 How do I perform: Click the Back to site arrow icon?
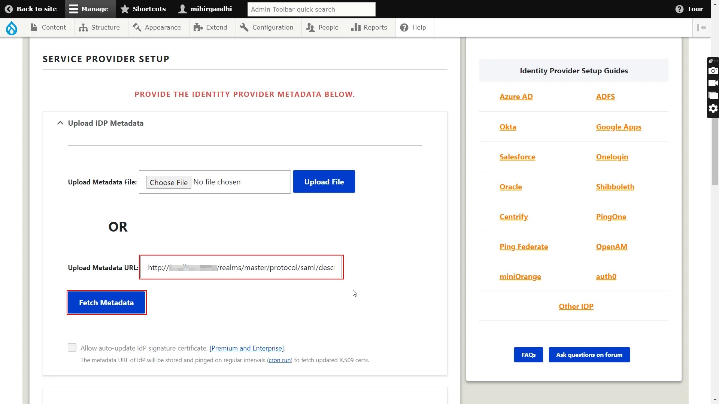click(9, 9)
